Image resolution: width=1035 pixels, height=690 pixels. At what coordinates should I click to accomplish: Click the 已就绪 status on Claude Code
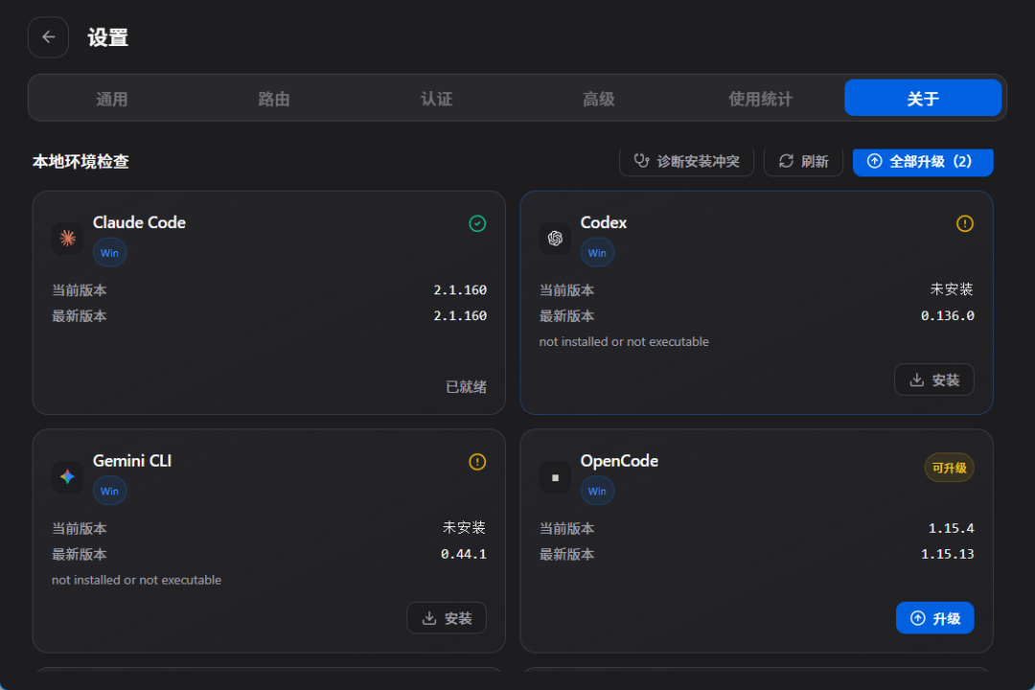[x=466, y=387]
